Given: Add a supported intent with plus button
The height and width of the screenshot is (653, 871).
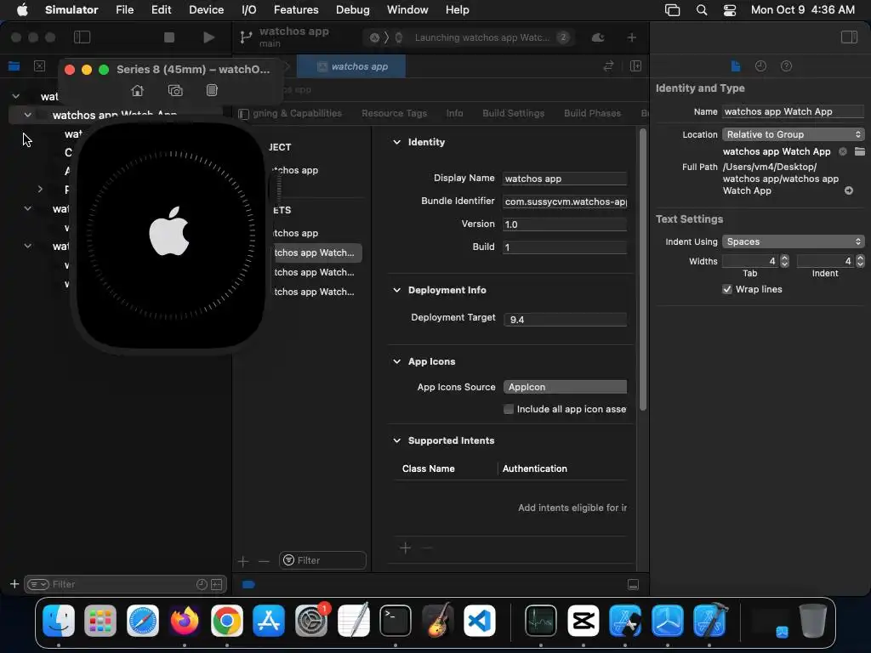Looking at the screenshot, I should (x=406, y=548).
